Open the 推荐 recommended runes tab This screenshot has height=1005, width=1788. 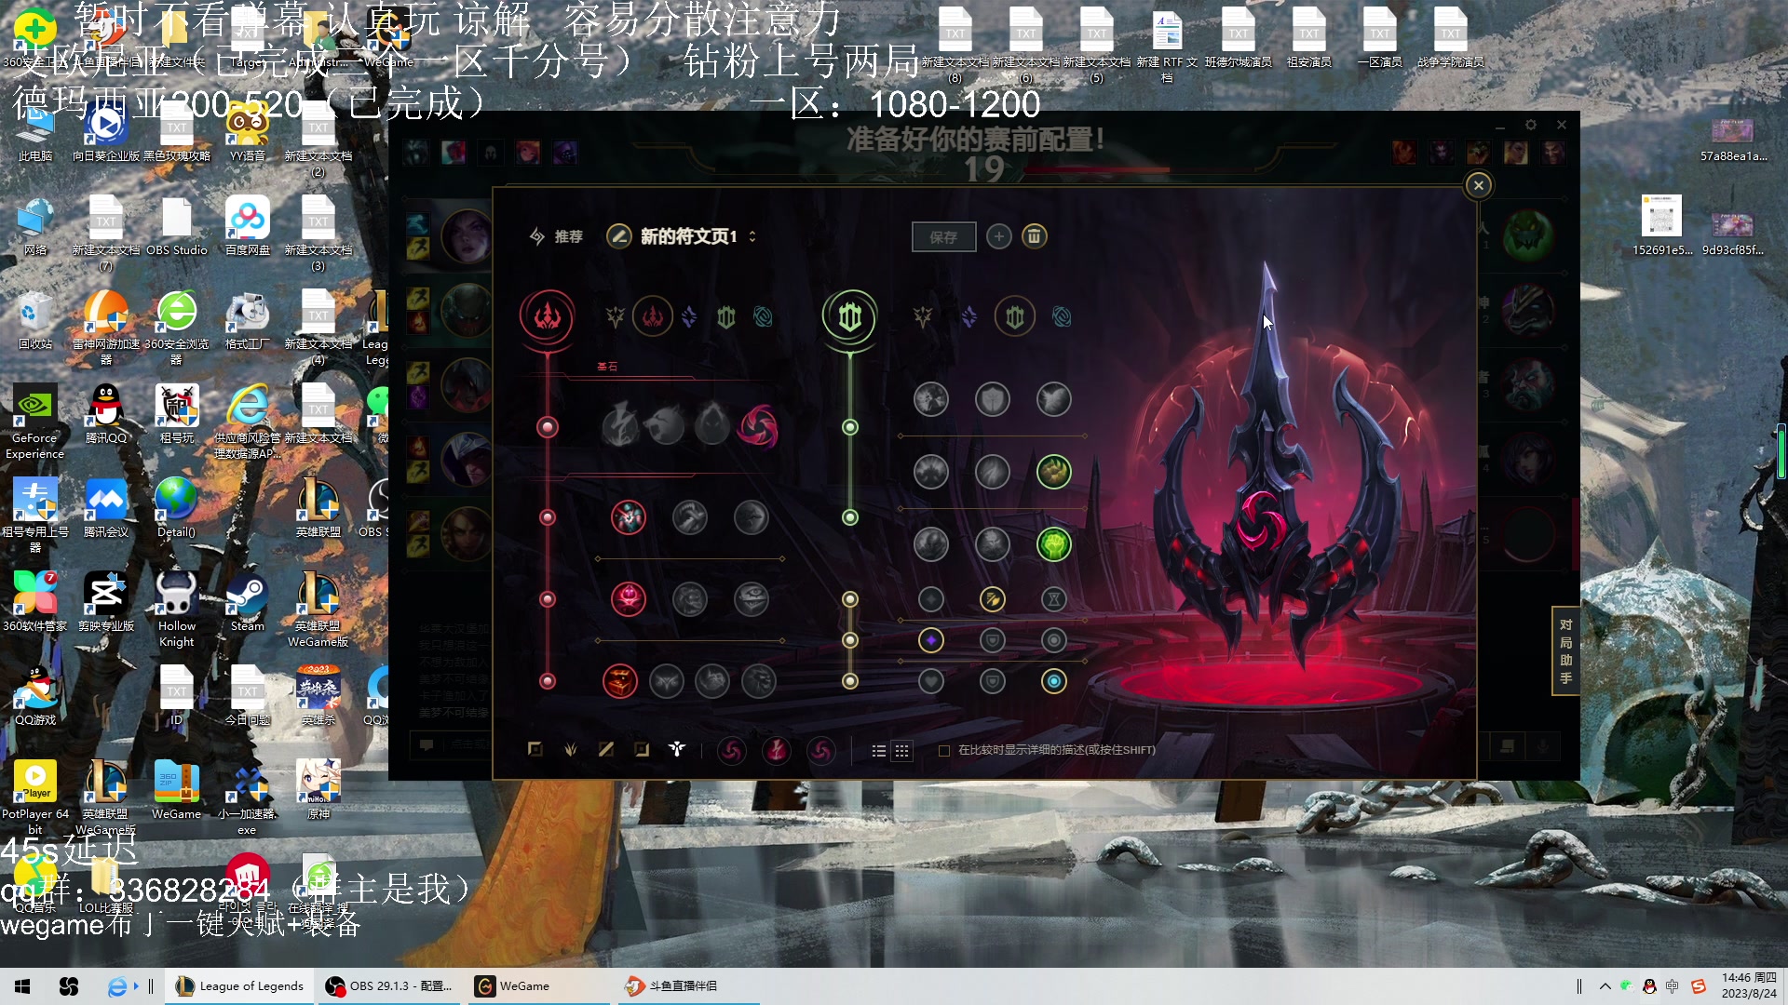557,236
